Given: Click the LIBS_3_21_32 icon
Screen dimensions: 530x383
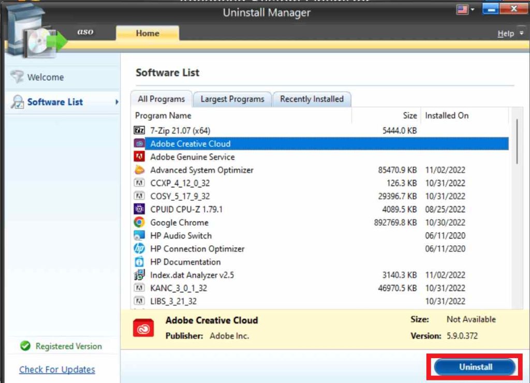Looking at the screenshot, I should (139, 301).
